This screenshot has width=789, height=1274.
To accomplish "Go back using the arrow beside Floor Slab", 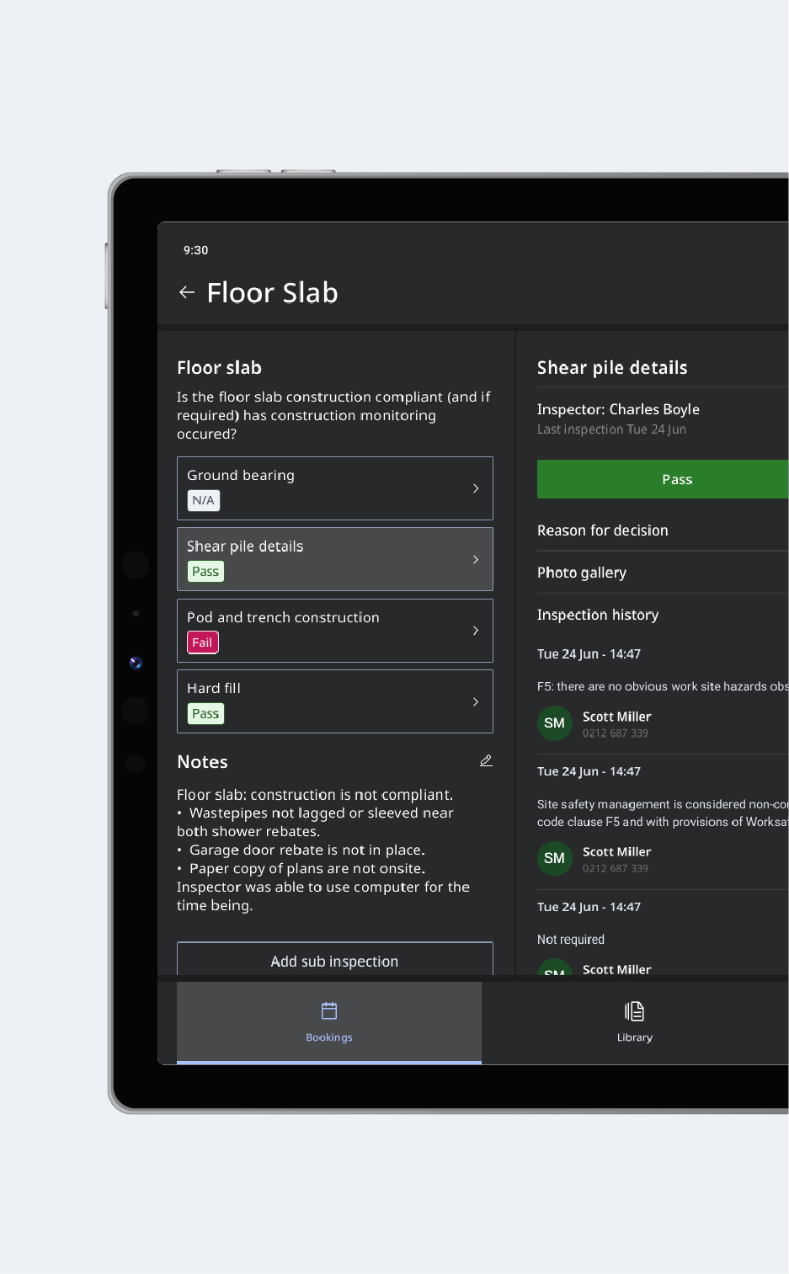I will tap(187, 292).
